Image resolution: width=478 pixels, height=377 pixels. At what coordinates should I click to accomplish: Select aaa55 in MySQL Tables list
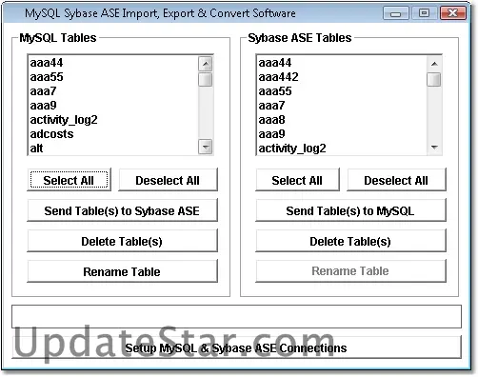tap(113, 77)
